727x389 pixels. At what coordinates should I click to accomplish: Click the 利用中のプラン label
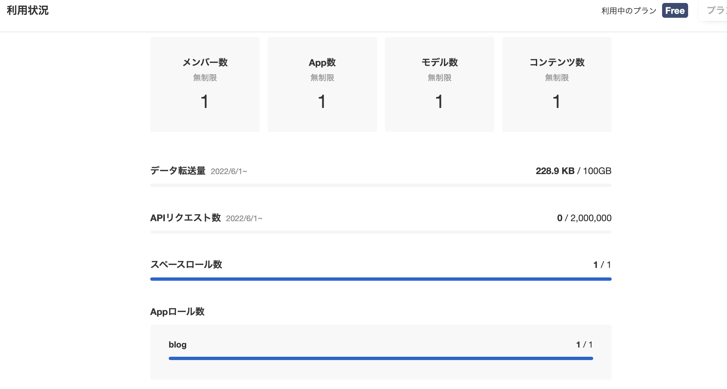(x=629, y=11)
